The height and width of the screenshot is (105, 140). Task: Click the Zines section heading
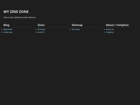(41, 25)
